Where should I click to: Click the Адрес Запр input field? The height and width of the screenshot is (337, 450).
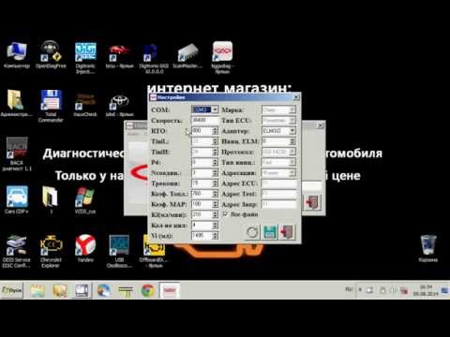[278, 204]
